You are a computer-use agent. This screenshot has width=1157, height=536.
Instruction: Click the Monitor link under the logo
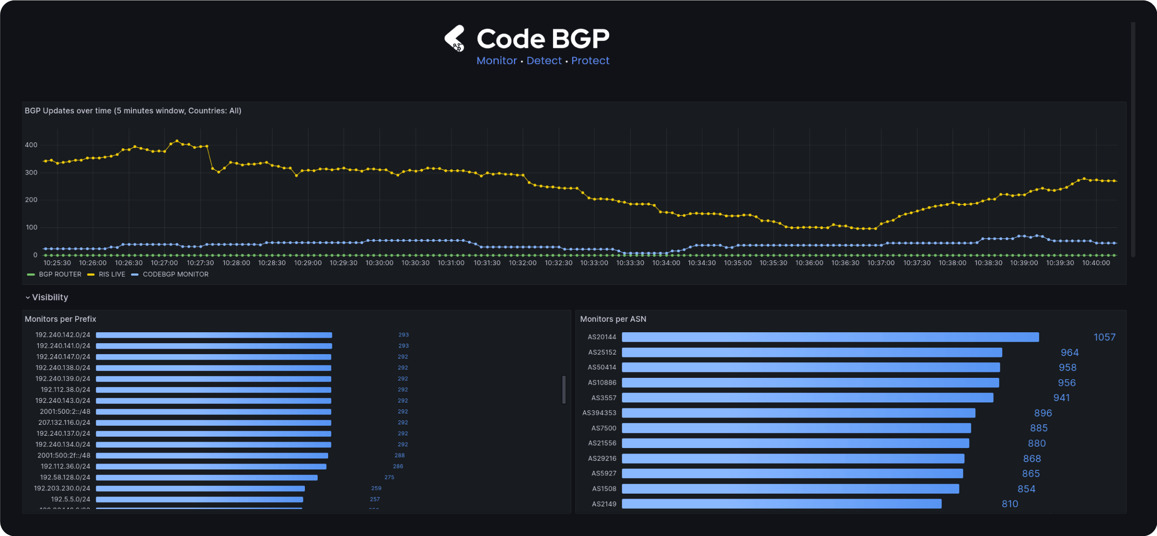coord(497,61)
